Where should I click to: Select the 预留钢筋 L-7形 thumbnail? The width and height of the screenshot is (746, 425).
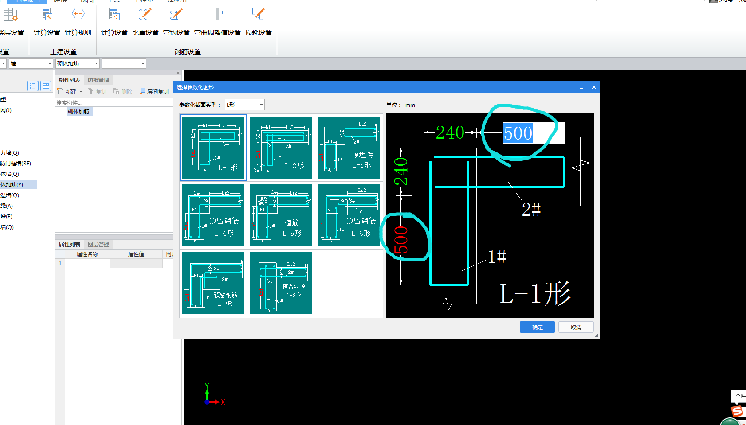[x=213, y=283]
